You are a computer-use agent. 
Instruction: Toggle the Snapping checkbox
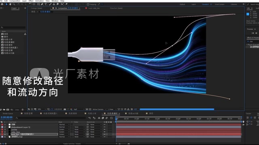point(88,4)
